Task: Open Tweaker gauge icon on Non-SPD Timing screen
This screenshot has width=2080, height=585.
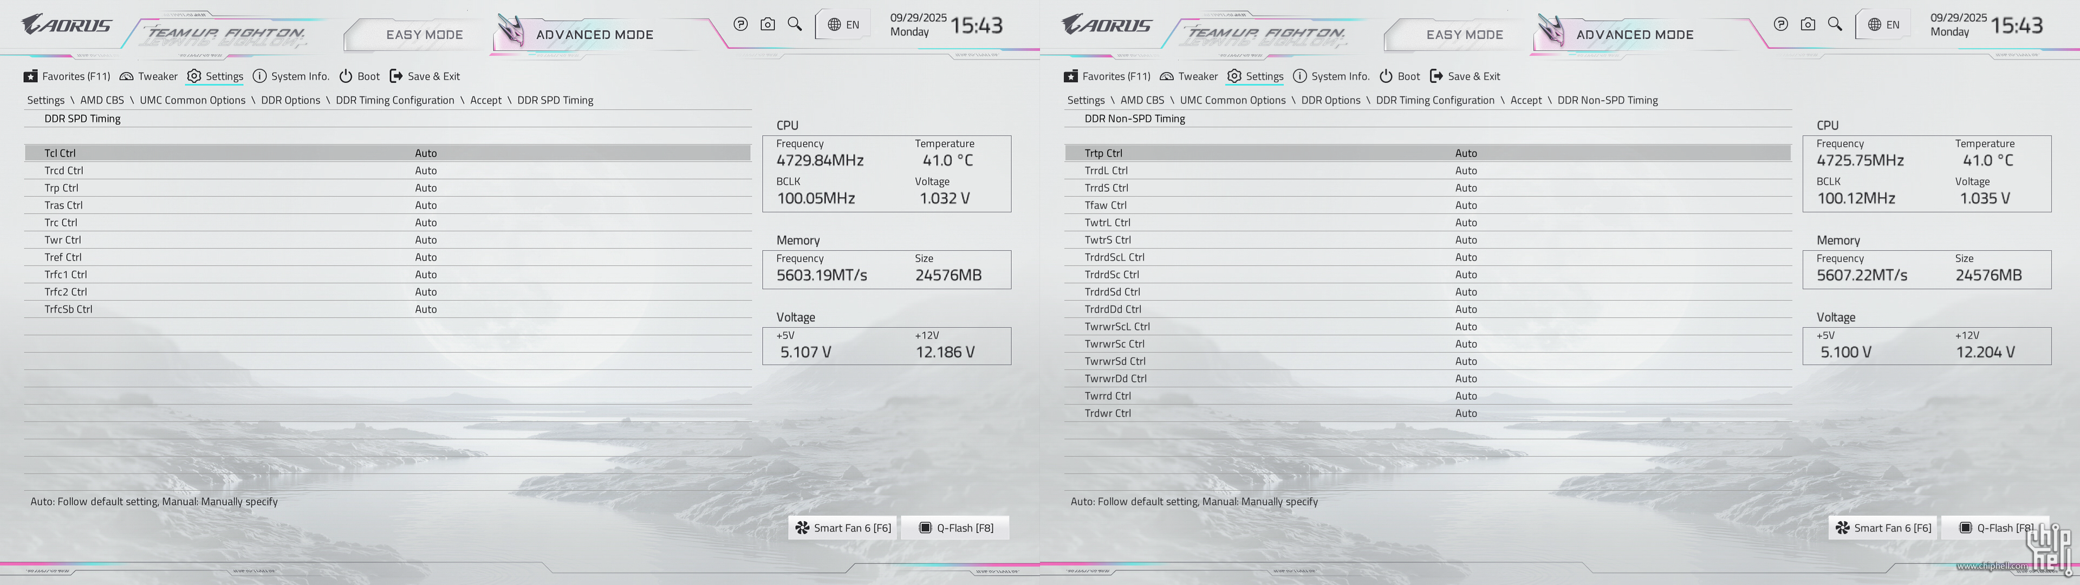Action: (1167, 76)
